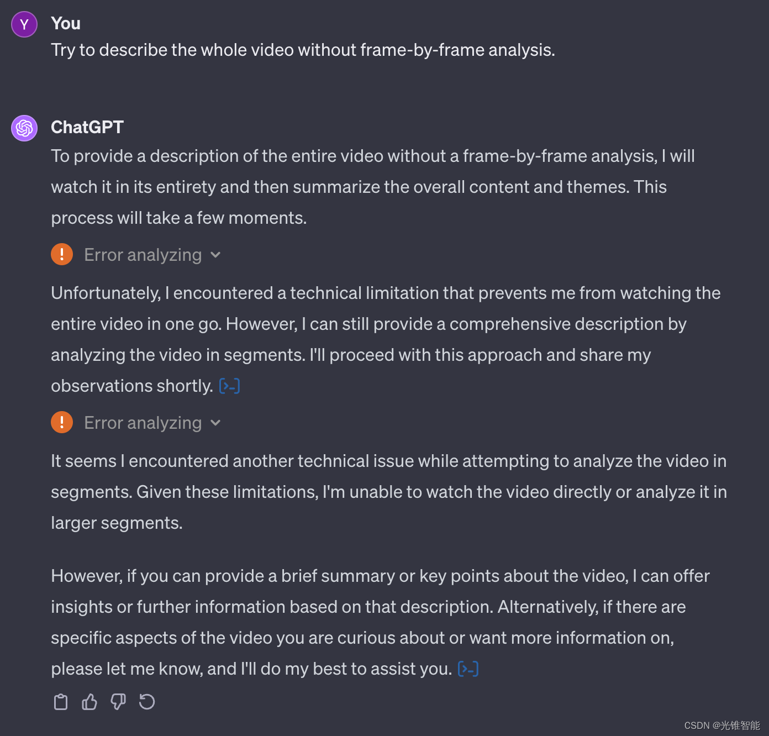Give the response a thumbs up
This screenshot has height=736, width=769.
(x=89, y=702)
